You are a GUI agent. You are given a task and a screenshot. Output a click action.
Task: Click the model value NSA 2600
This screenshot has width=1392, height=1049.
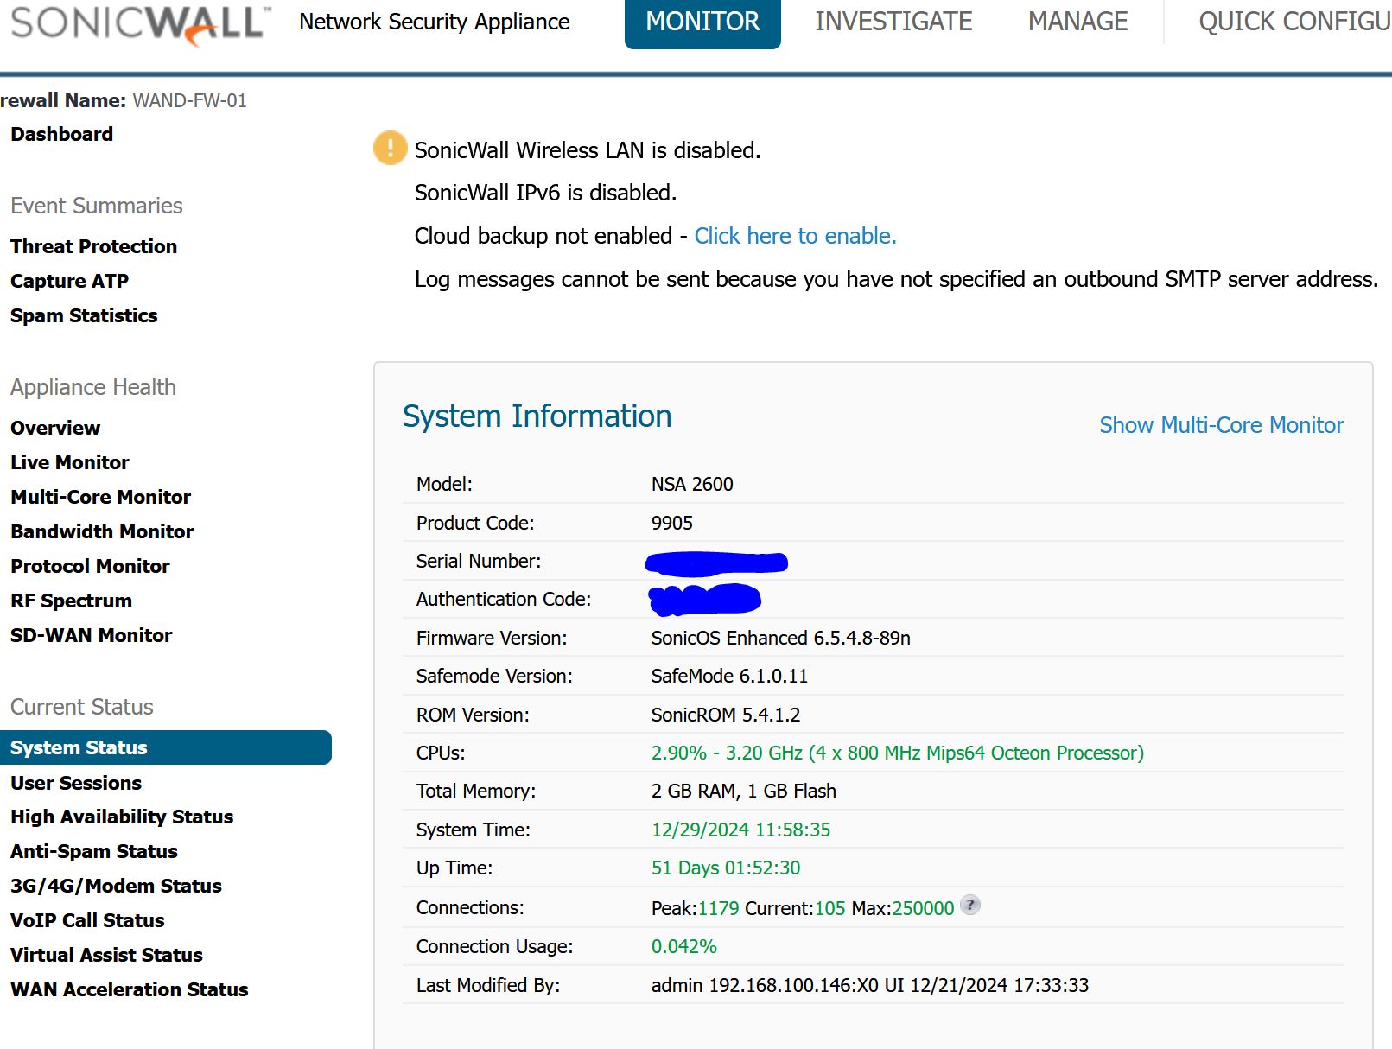tap(692, 484)
